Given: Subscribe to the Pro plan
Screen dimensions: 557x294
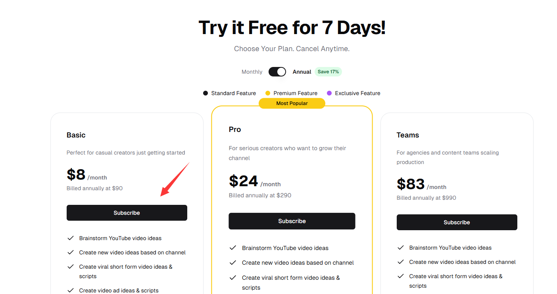Looking at the screenshot, I should (x=292, y=221).
